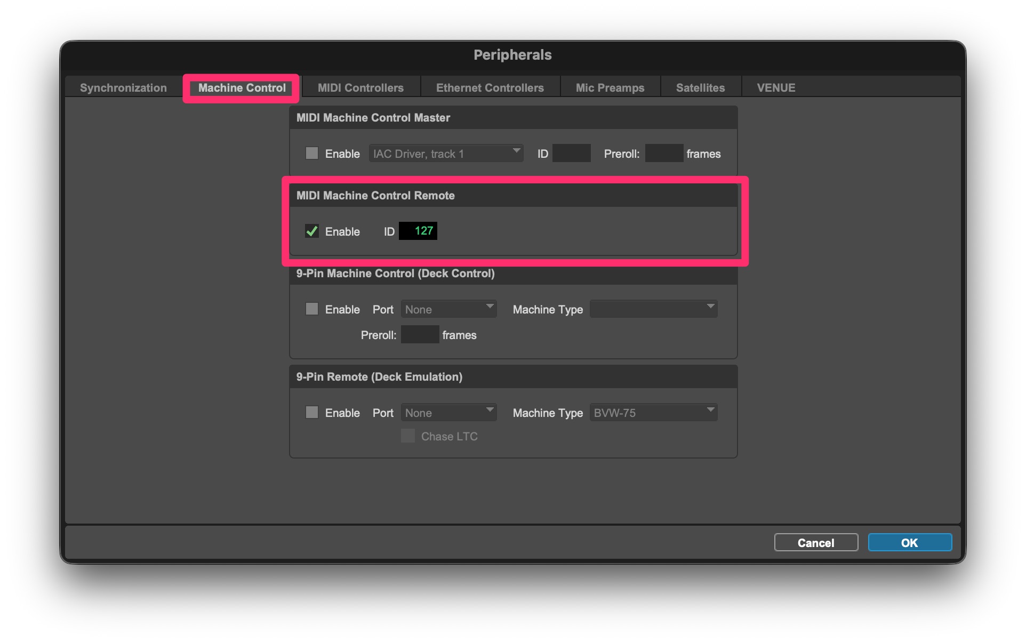
Task: Switch to the VENUE tab
Action: pos(775,88)
